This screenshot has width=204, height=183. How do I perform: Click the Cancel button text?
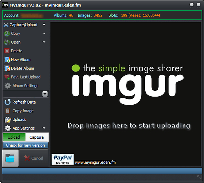(37, 158)
